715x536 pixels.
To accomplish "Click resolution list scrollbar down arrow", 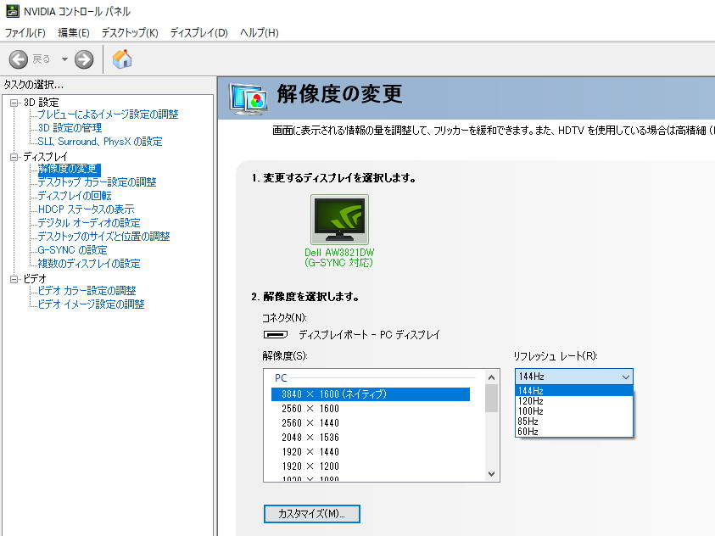I will (x=491, y=474).
